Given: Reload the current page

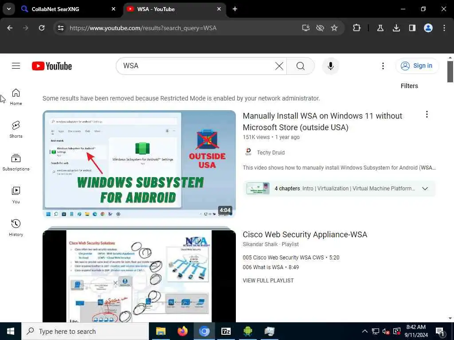Looking at the screenshot, I should click(x=42, y=28).
